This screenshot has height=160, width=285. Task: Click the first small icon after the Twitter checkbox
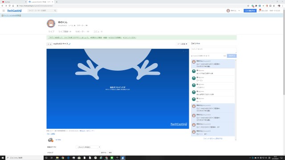coord(204,56)
